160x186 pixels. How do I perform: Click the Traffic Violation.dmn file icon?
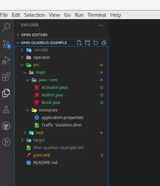[x=37, y=125]
